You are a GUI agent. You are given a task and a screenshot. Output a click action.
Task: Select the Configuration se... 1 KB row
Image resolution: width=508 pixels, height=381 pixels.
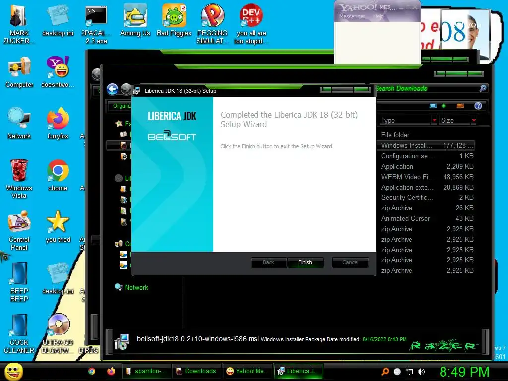click(x=426, y=156)
